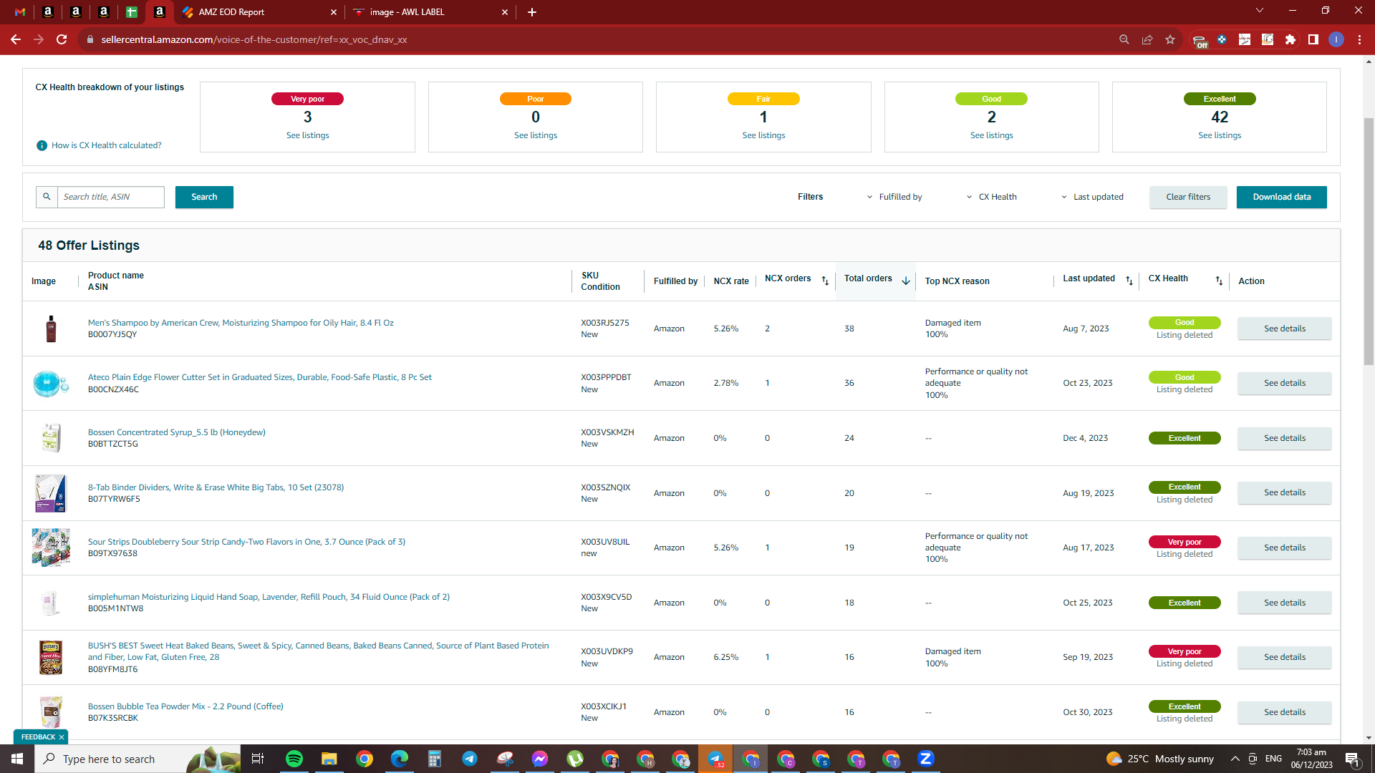1375x773 pixels.
Task: See details for Bossen Bubble Tea Powder row
Action: [x=1285, y=712]
